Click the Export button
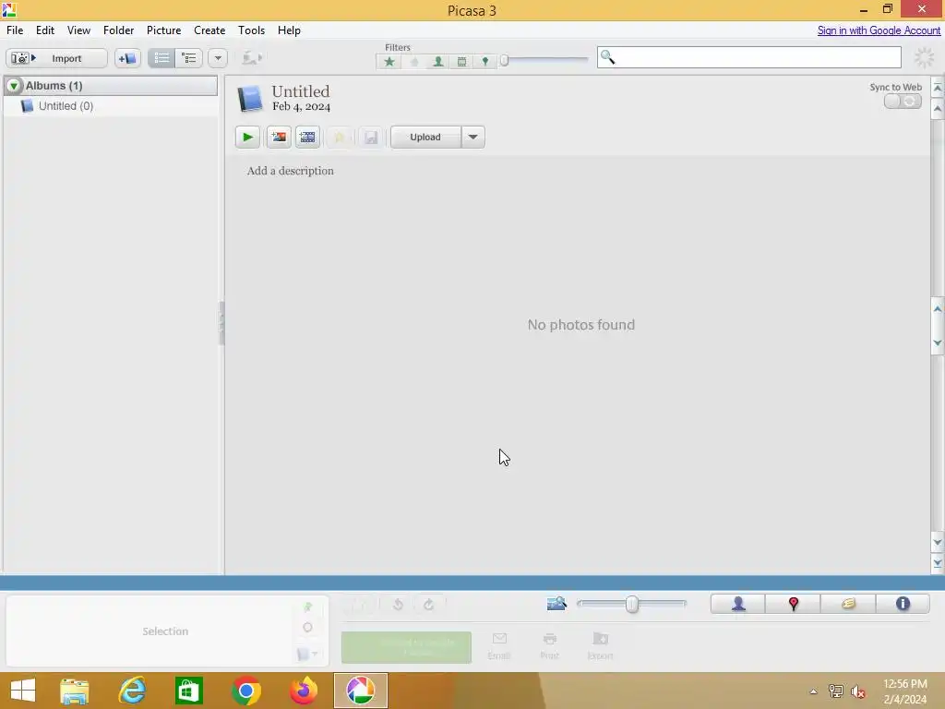 [600, 646]
